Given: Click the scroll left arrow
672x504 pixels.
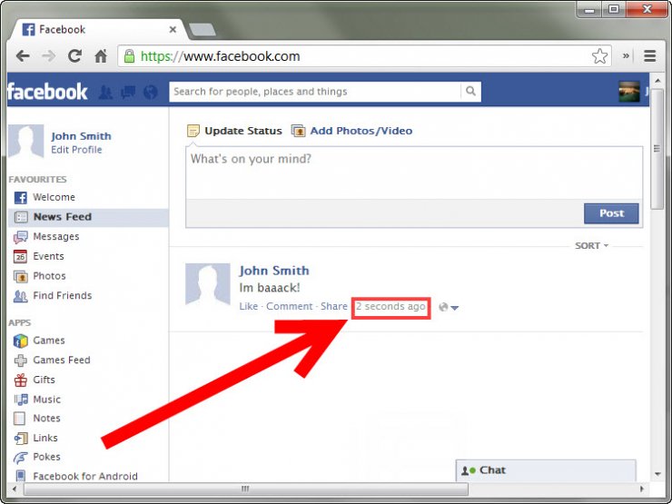Looking at the screenshot, I should pyautogui.click(x=15, y=489).
